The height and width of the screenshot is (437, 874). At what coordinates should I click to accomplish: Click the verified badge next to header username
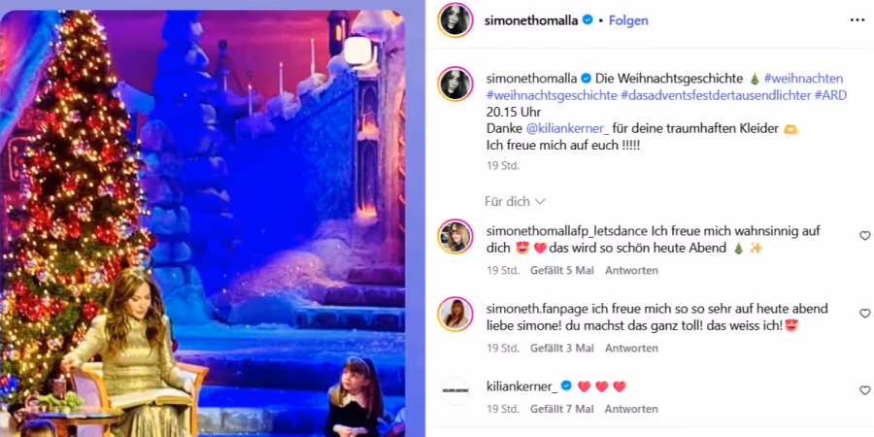tap(588, 20)
